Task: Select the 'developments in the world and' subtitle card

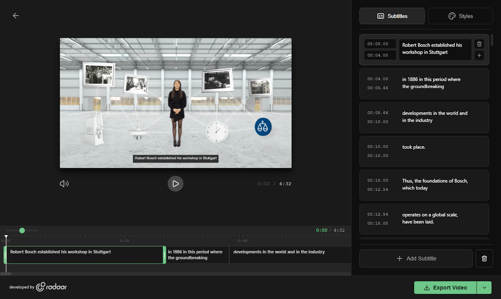Action: click(424, 117)
